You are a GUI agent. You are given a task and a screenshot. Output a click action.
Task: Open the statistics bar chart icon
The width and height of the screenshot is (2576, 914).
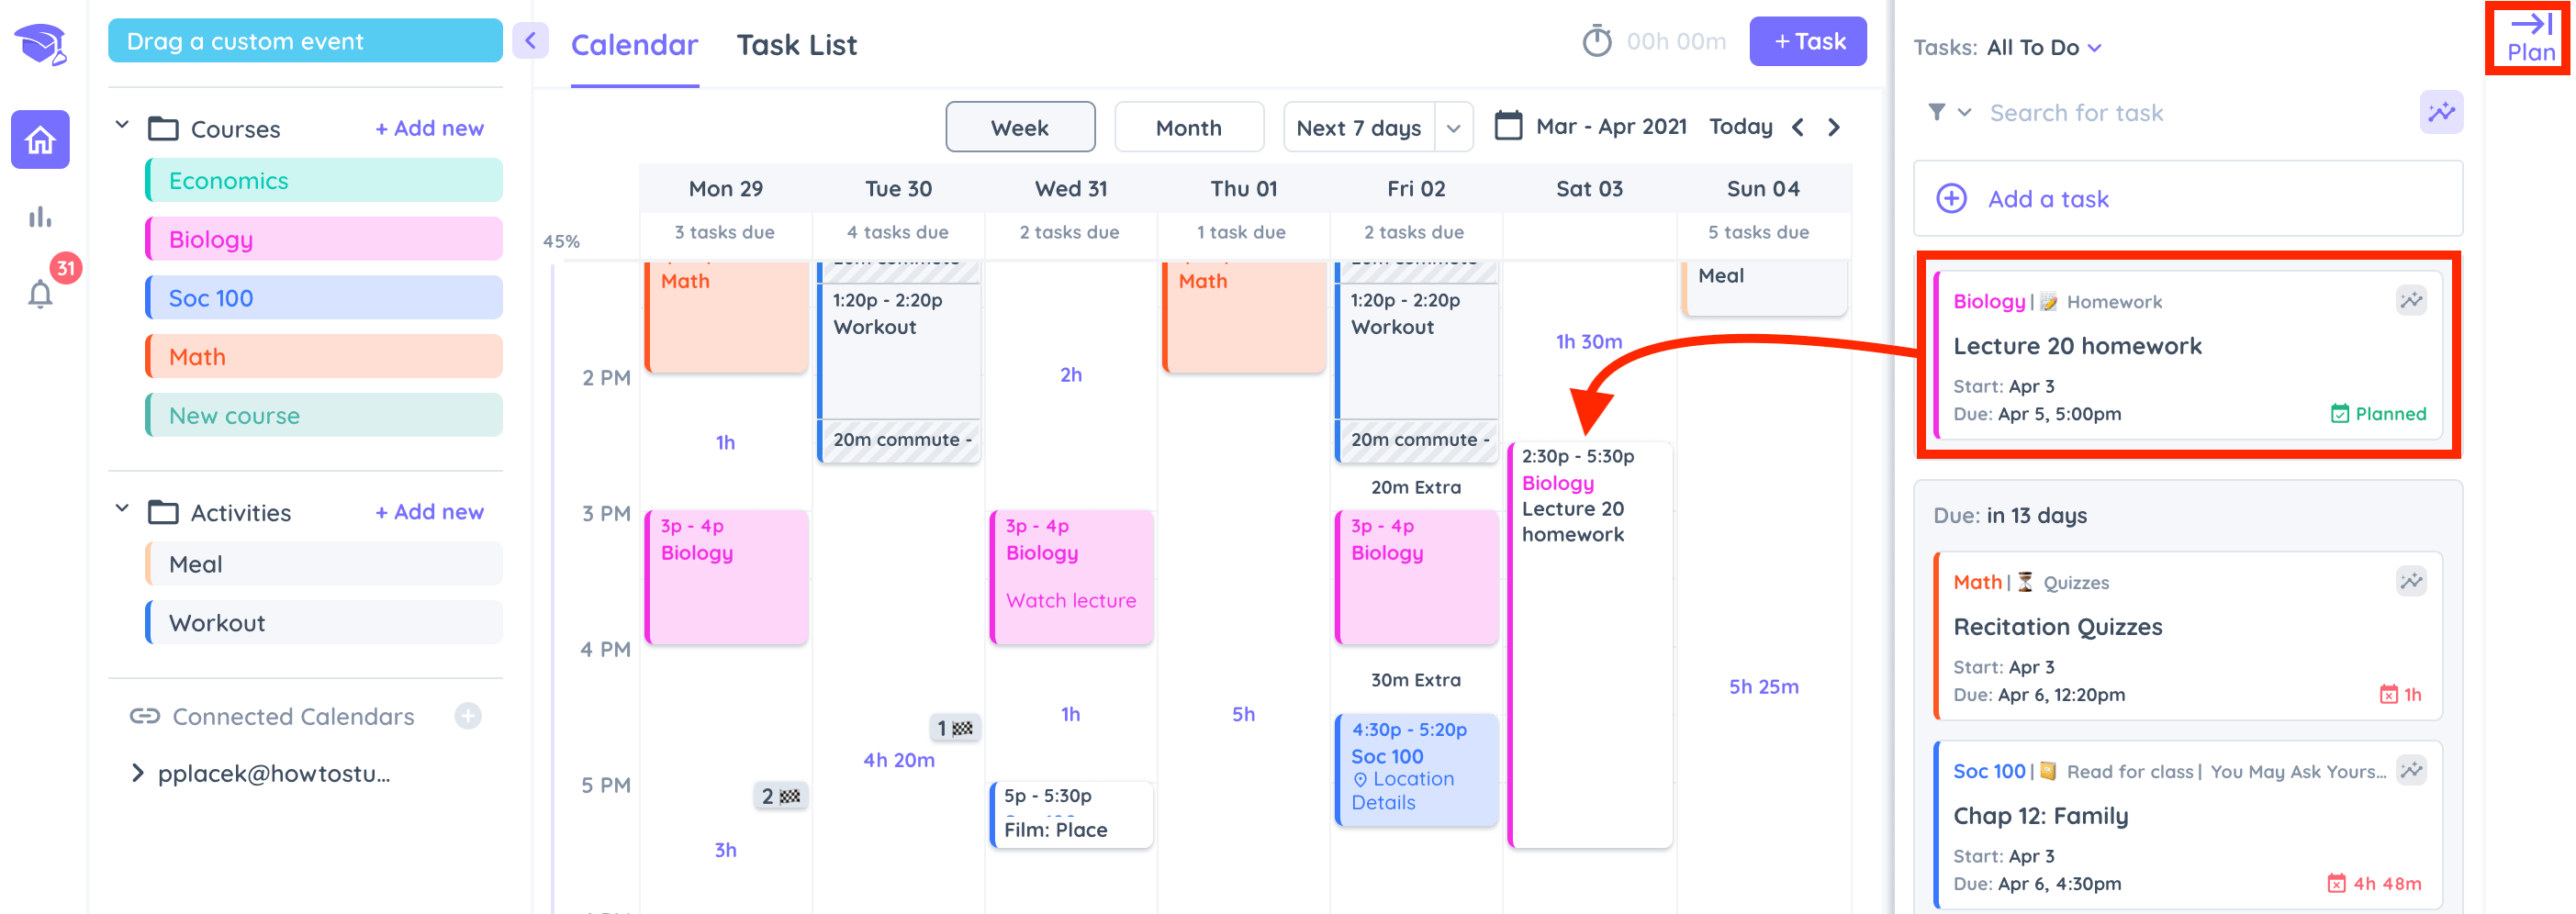click(40, 217)
